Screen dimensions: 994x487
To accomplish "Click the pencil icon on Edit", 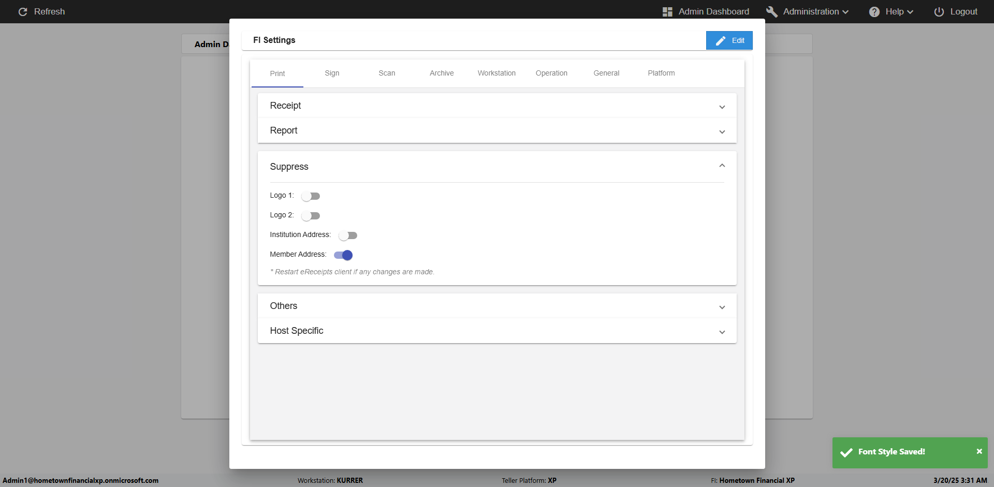I will [x=721, y=41].
